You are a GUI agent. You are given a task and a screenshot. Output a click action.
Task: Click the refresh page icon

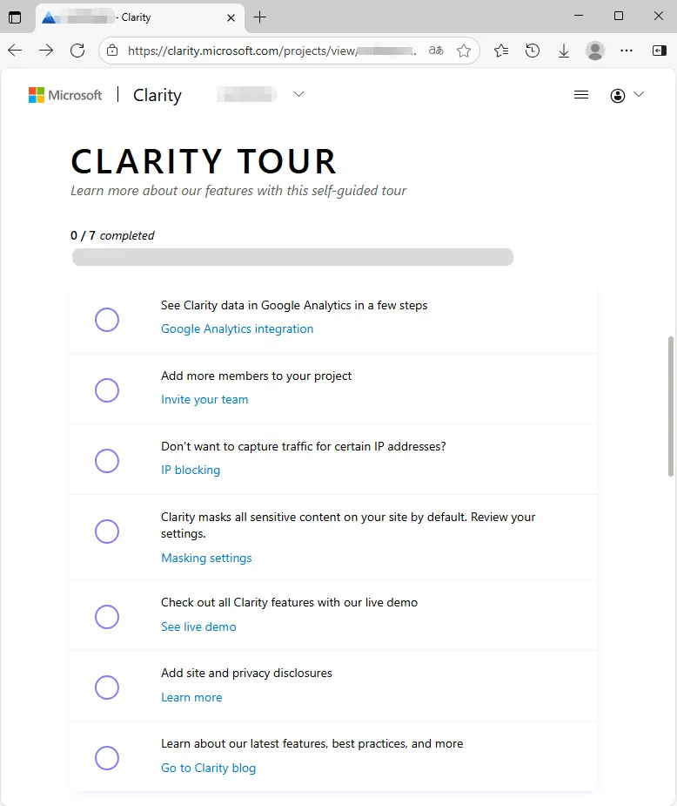77,51
